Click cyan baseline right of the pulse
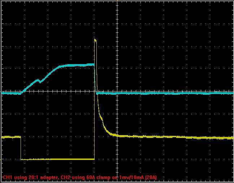Image resolution: width=234 pixels, height=183 pixels. 162,93
